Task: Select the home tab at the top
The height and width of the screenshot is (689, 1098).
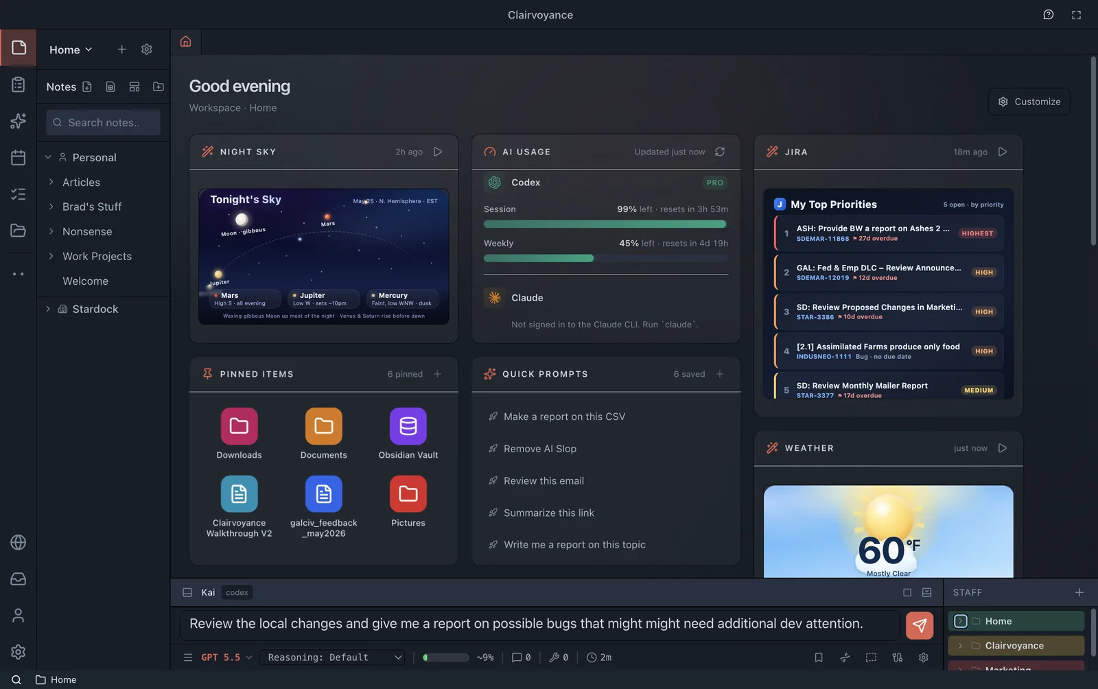Action: pos(185,41)
